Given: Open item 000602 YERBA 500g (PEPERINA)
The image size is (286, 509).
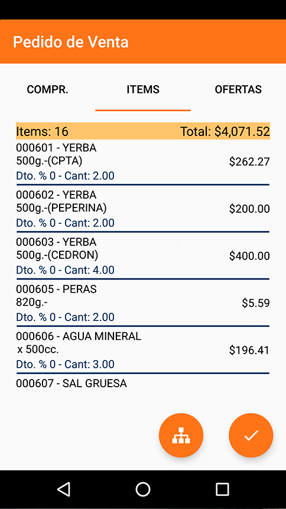Looking at the screenshot, I should coord(143,209).
